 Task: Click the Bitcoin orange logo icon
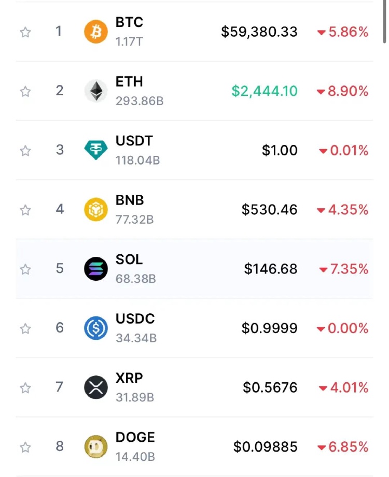pos(95,32)
